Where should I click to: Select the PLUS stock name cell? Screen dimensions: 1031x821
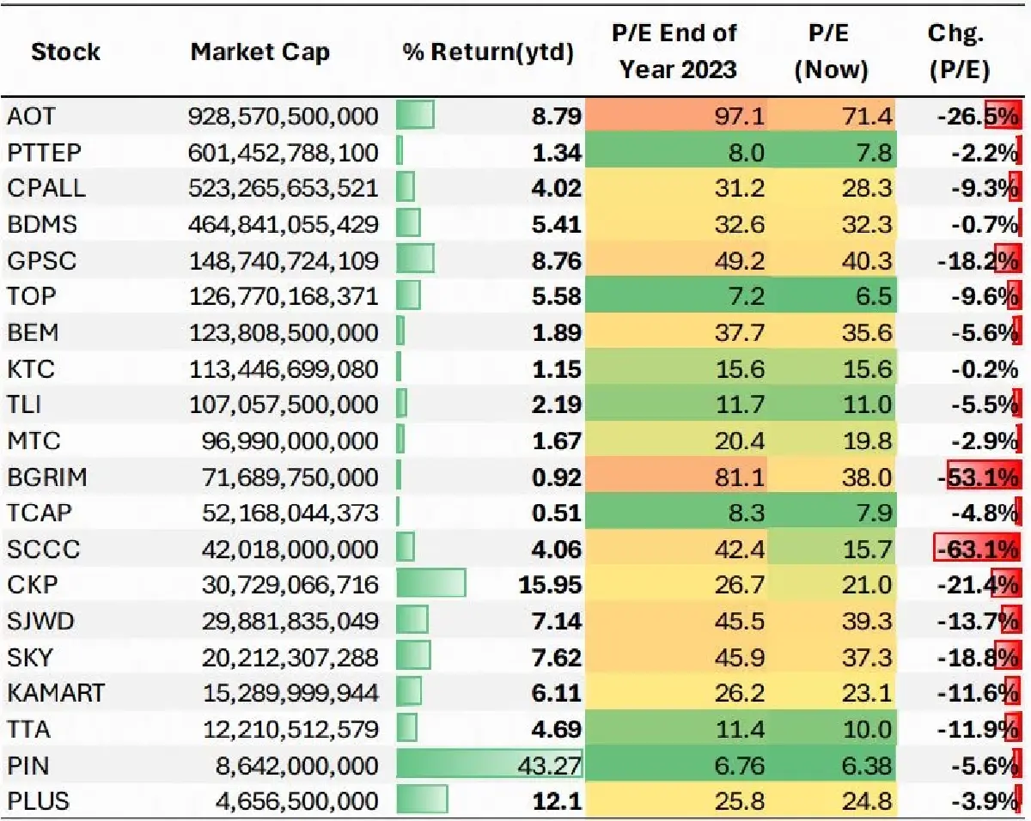point(39,801)
